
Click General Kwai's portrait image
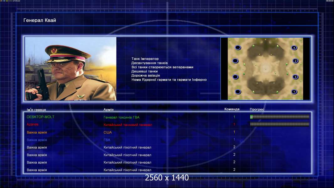coord(70,69)
